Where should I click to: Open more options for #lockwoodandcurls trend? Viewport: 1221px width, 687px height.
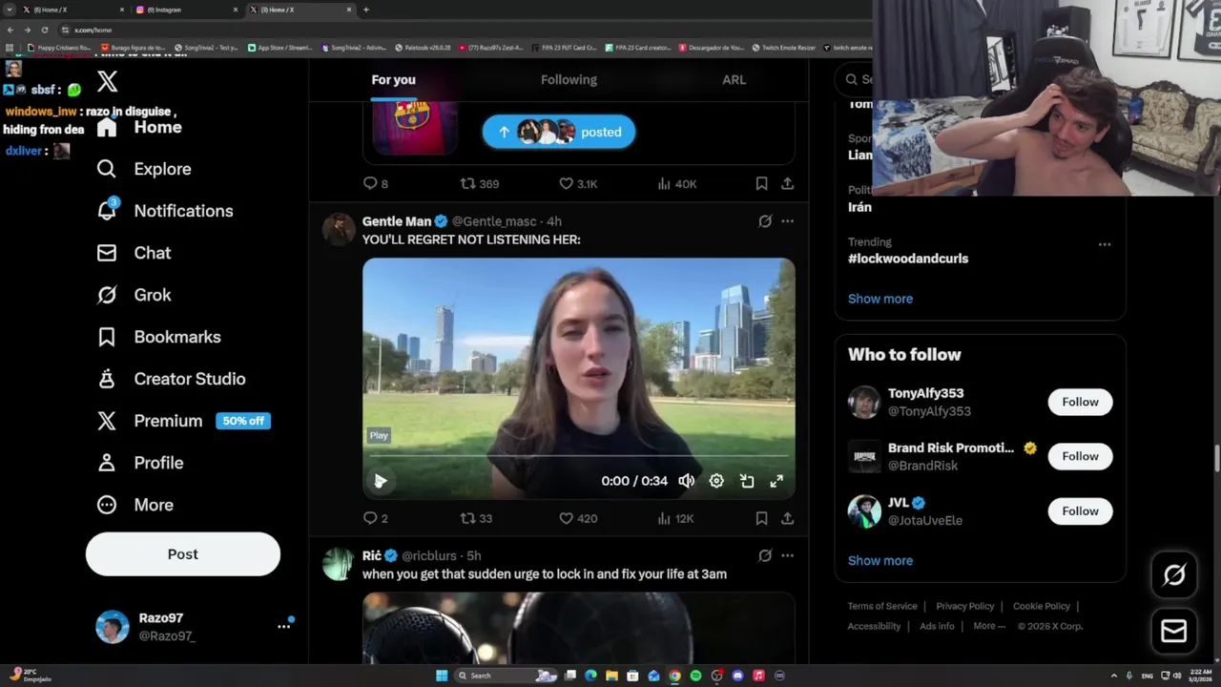[x=1105, y=244]
